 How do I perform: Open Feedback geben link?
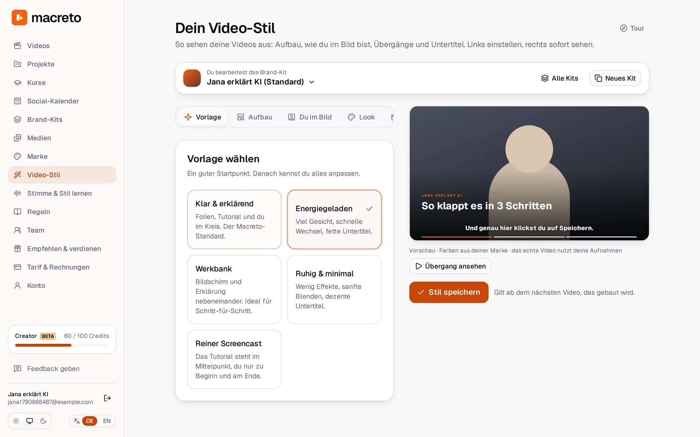62,369
